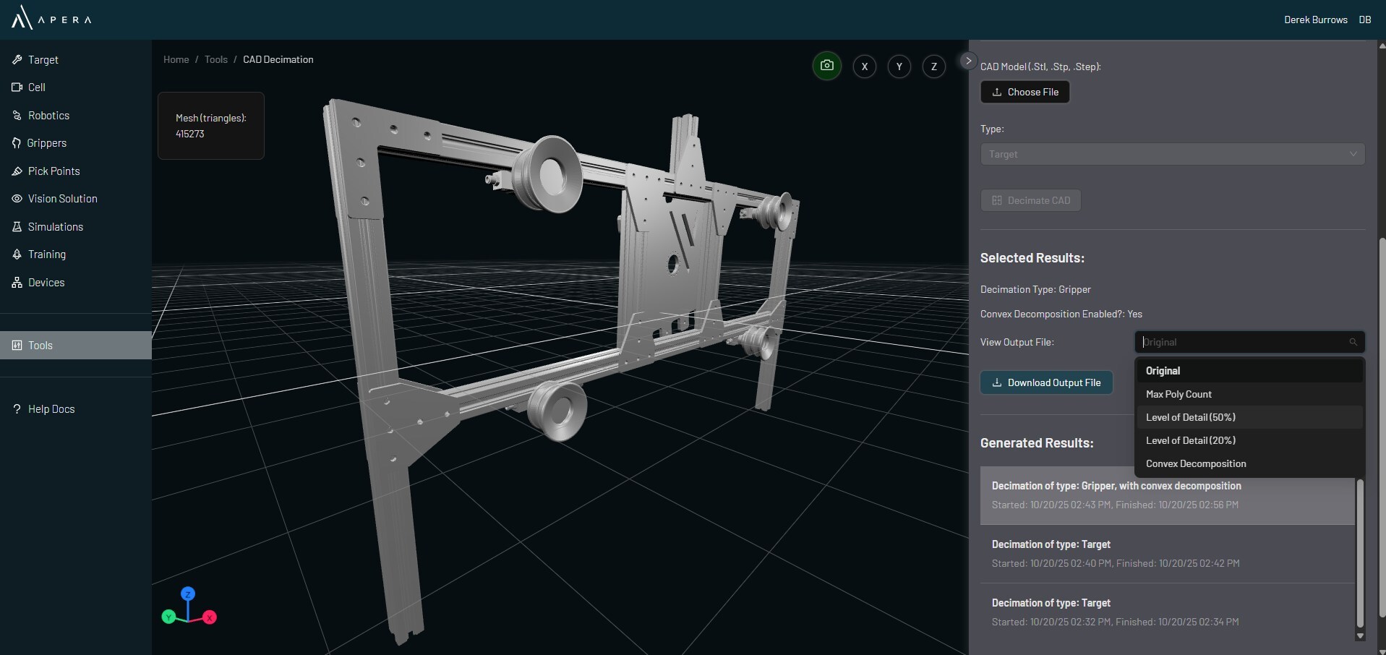Image resolution: width=1386 pixels, height=655 pixels.
Task: Click the Simulations flask icon
Action: (17, 227)
